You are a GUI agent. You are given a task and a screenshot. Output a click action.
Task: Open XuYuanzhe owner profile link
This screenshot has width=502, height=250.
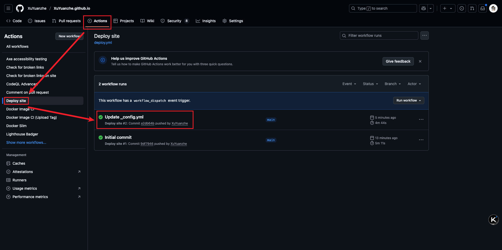37,8
